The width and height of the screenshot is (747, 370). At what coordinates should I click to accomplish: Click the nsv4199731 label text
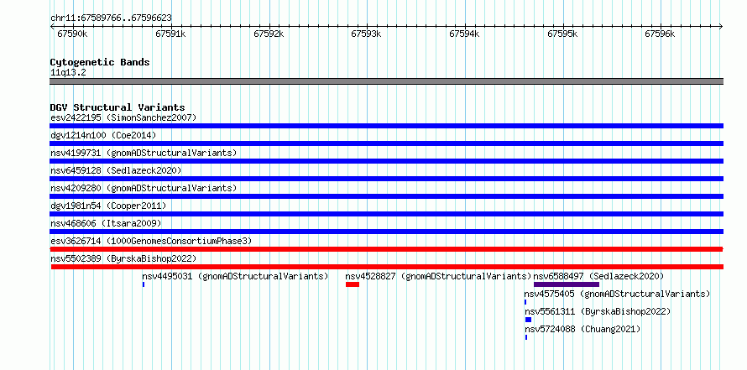(x=144, y=153)
